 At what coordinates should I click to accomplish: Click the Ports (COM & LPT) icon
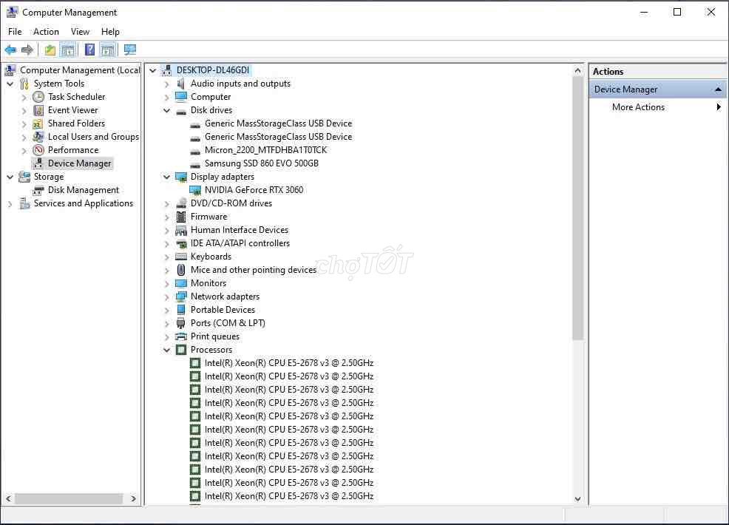tap(181, 323)
